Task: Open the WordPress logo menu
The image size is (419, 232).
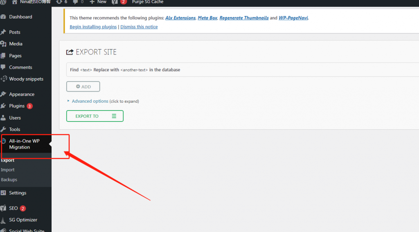Action: [2, 2]
